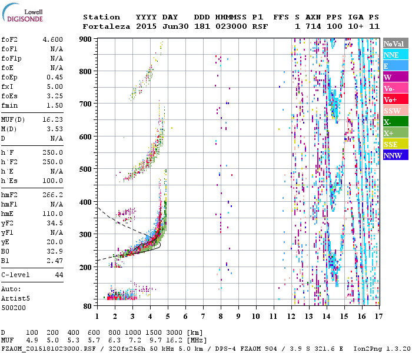Click the 5 MHz frequency axis label
The image size is (412, 353).
click(x=168, y=317)
